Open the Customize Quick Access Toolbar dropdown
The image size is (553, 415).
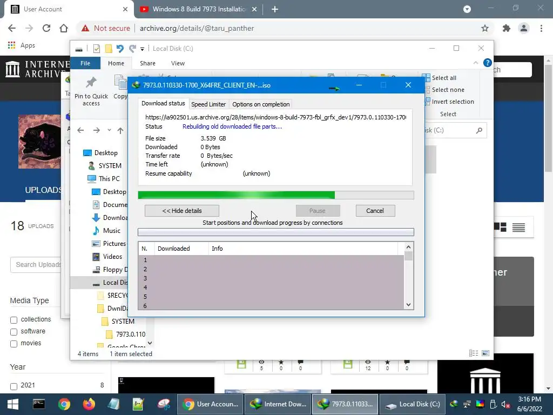click(x=142, y=49)
